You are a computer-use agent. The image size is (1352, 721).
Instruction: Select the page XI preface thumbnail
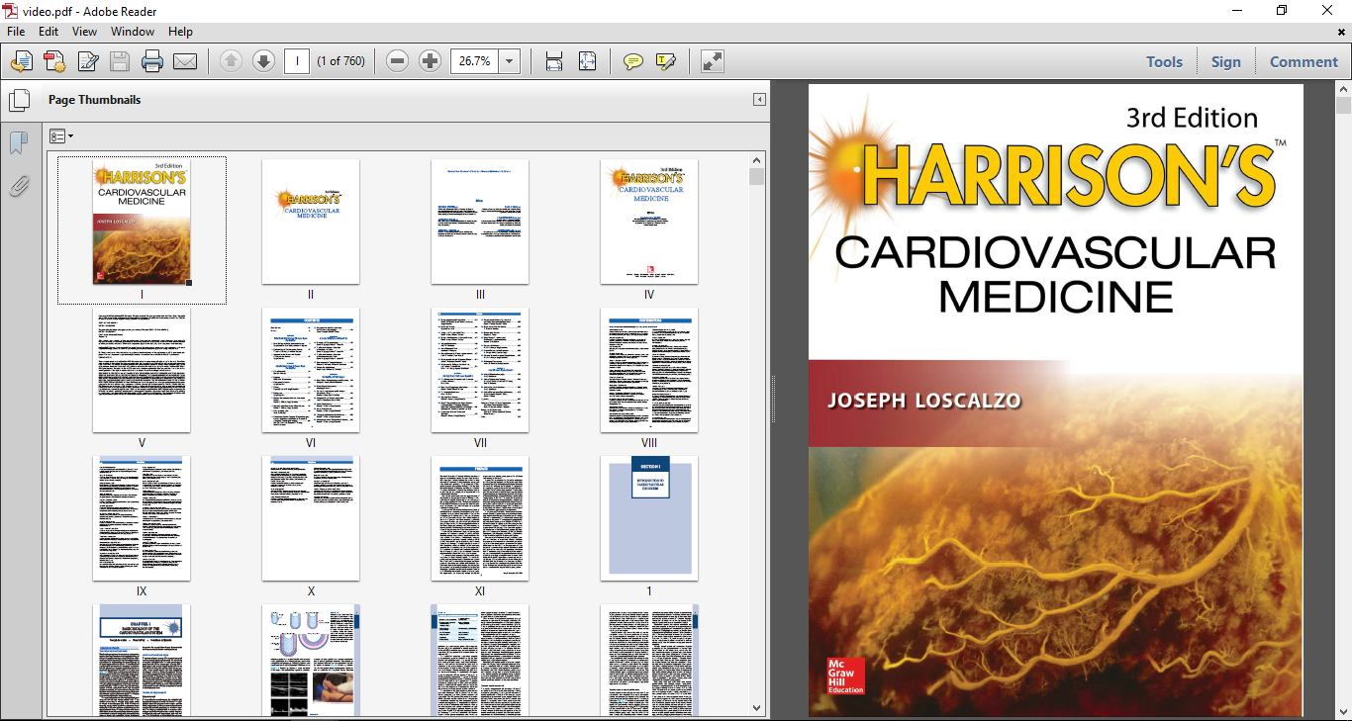(x=480, y=518)
